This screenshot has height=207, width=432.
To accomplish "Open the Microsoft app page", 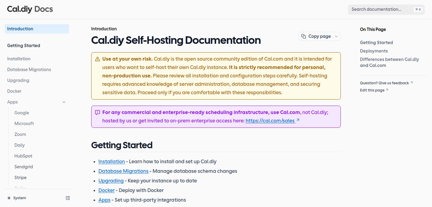I will point(24,124).
